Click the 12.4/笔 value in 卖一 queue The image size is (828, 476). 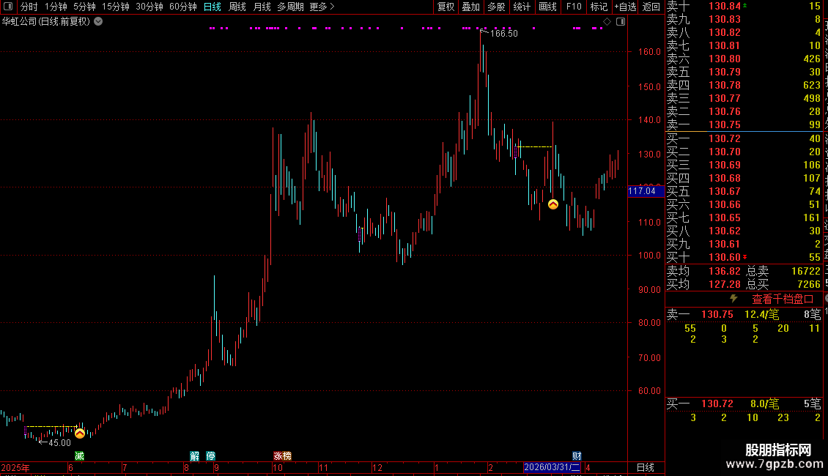tap(761, 314)
